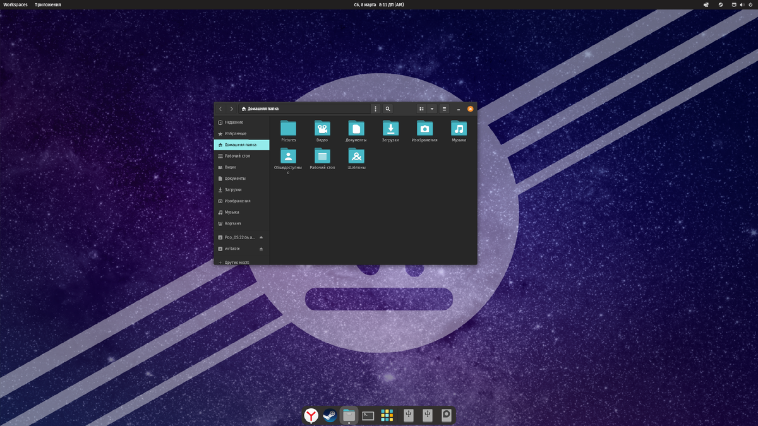Screen dimensions: 758x426
Task: Open the Pop_OS 22.04 volume in sidebar
Action: pyautogui.click(x=237, y=237)
